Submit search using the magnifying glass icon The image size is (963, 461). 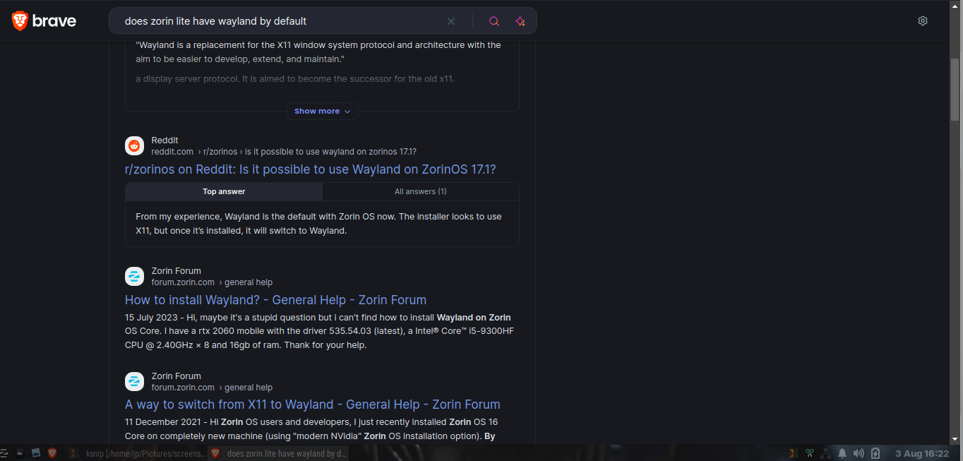494,21
